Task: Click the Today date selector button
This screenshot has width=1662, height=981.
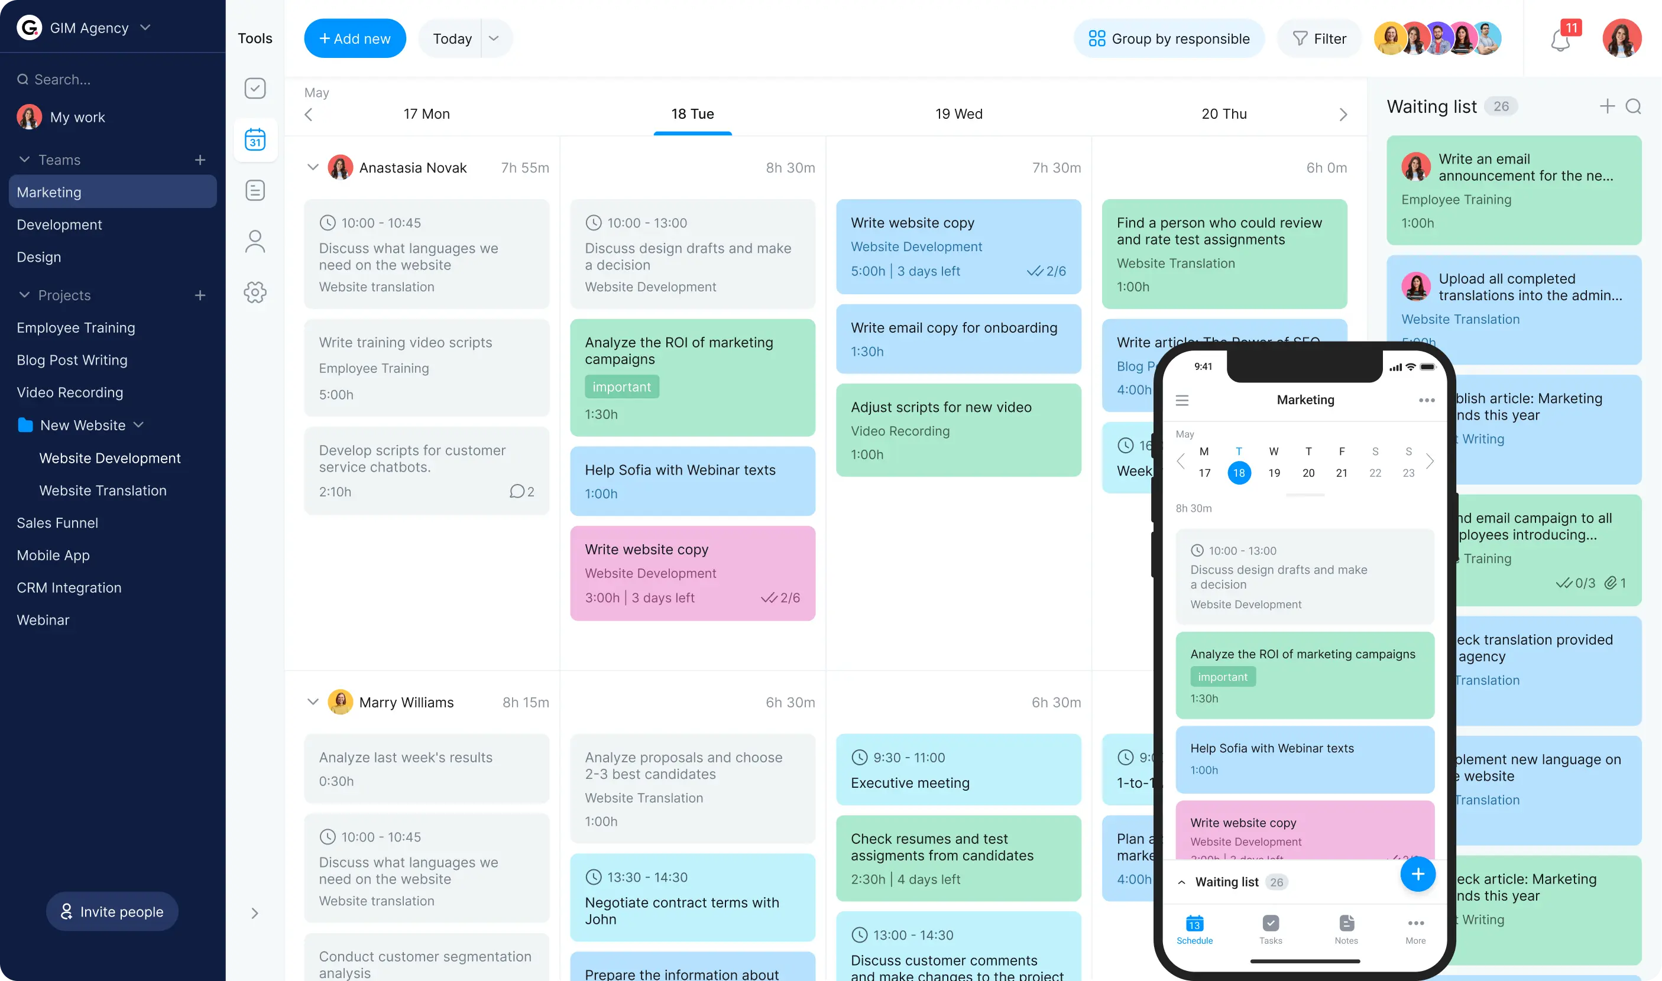Action: pyautogui.click(x=452, y=38)
